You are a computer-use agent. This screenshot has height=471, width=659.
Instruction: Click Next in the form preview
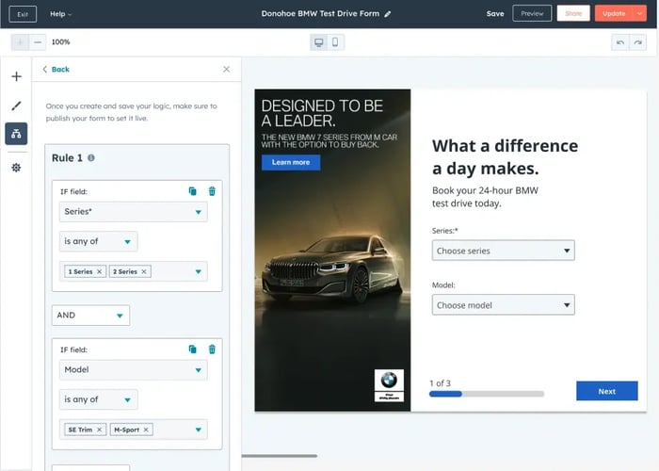point(607,391)
